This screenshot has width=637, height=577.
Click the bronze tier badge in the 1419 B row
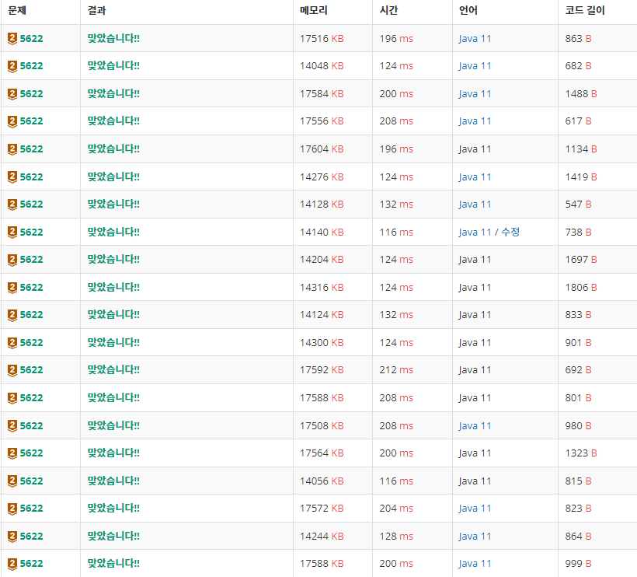[x=12, y=177]
